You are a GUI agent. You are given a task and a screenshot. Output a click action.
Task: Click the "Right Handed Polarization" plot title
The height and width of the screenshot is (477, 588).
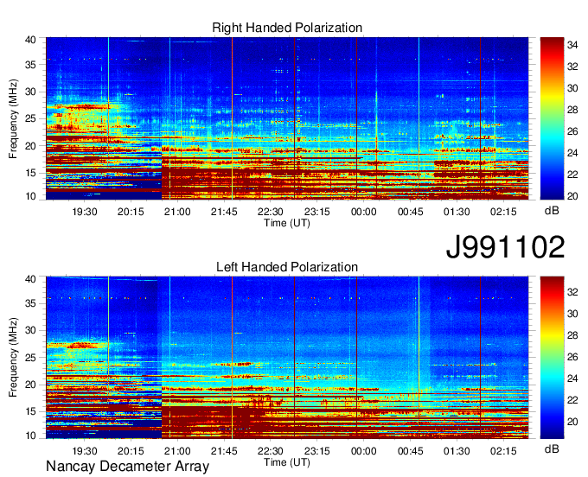[x=287, y=28]
